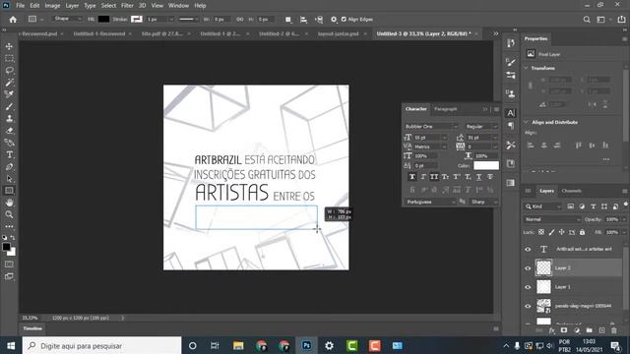Open the File menu
Image resolution: width=630 pixels, height=354 pixels.
(x=20, y=6)
